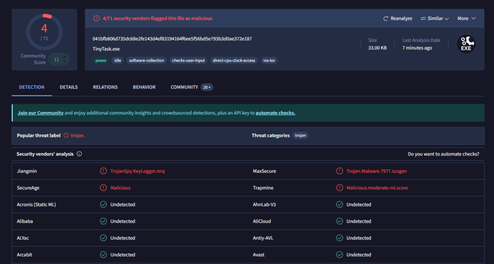Select the file hash 041bfb806d... text
The image size is (494, 264).
coord(172,38)
